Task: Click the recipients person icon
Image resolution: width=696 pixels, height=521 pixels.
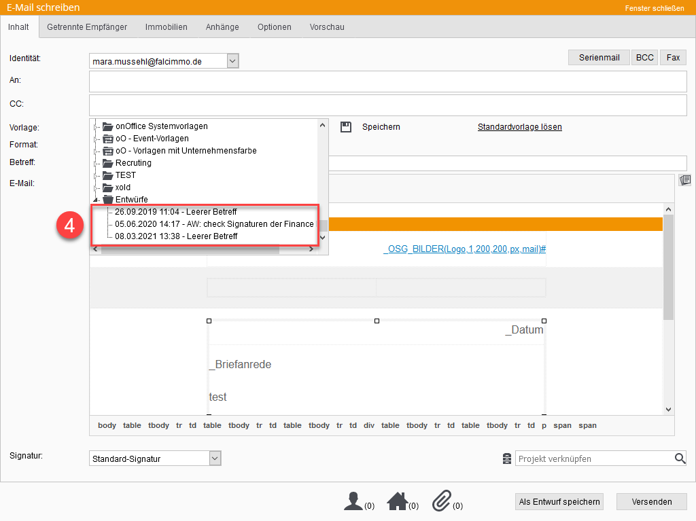Action: pos(353,502)
